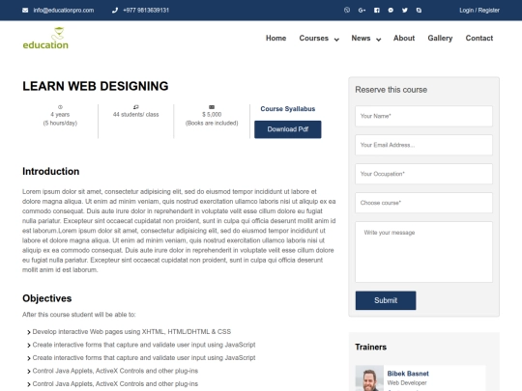Expand the News dropdown chevron
The image size is (522, 391).
tap(379, 40)
